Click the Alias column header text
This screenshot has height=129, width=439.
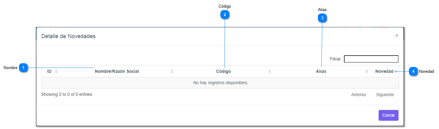[x=321, y=72]
